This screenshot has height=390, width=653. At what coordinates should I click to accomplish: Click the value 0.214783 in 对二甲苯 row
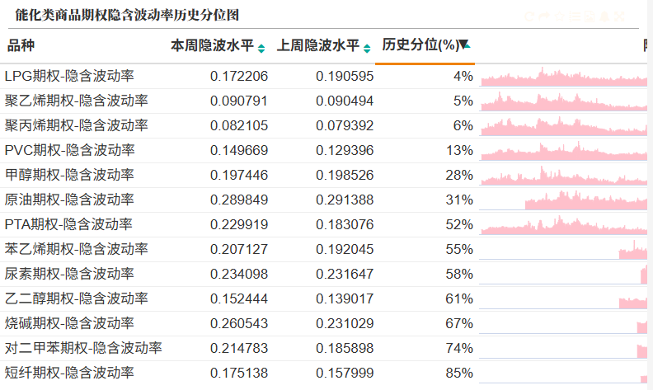239,348
